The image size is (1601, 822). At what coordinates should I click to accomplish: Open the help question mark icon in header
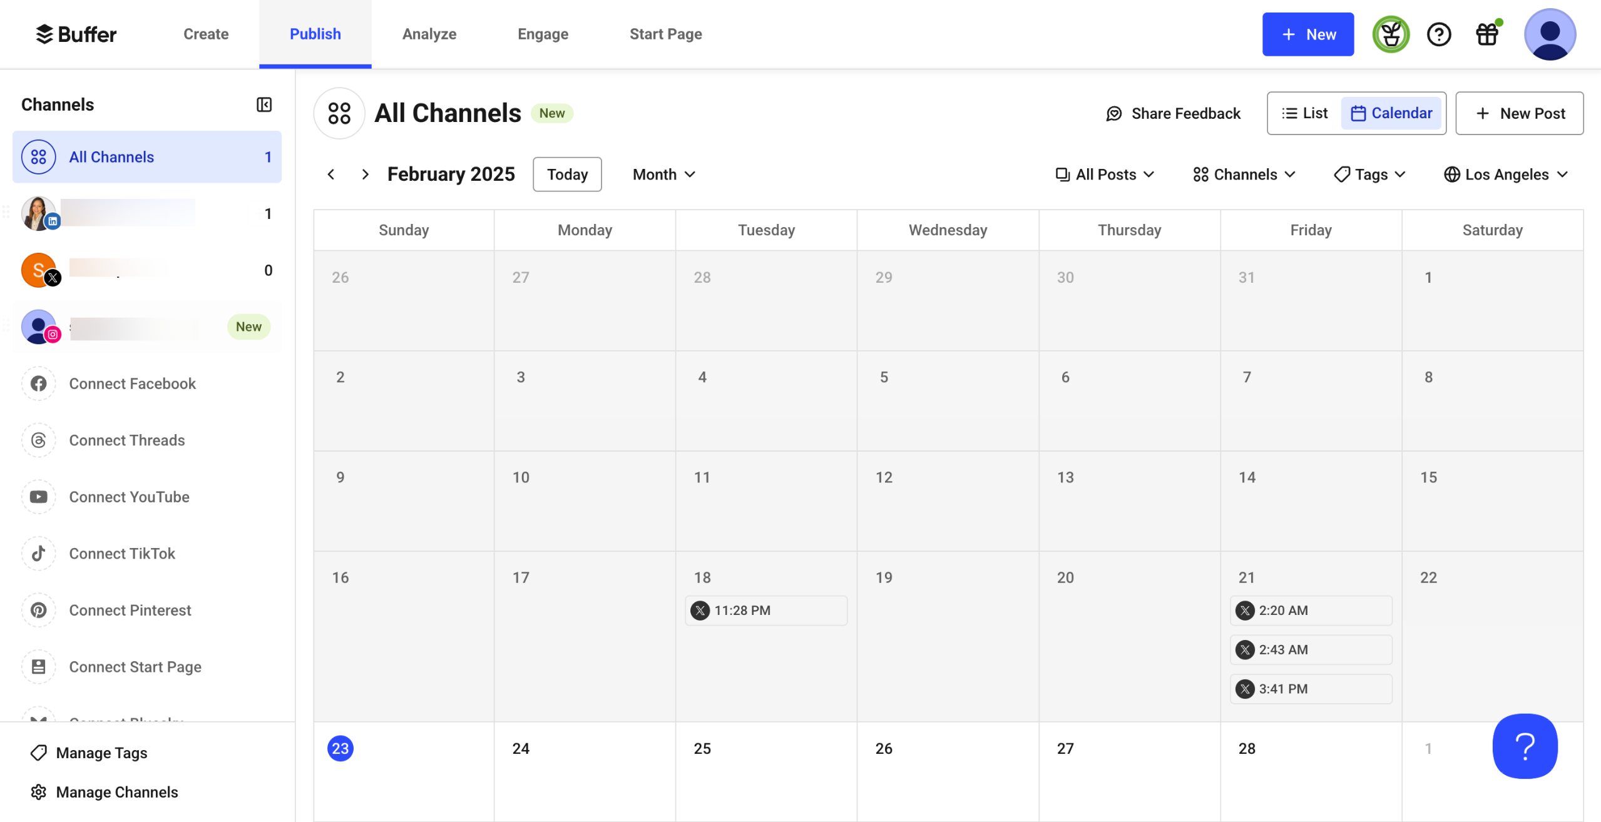point(1438,34)
